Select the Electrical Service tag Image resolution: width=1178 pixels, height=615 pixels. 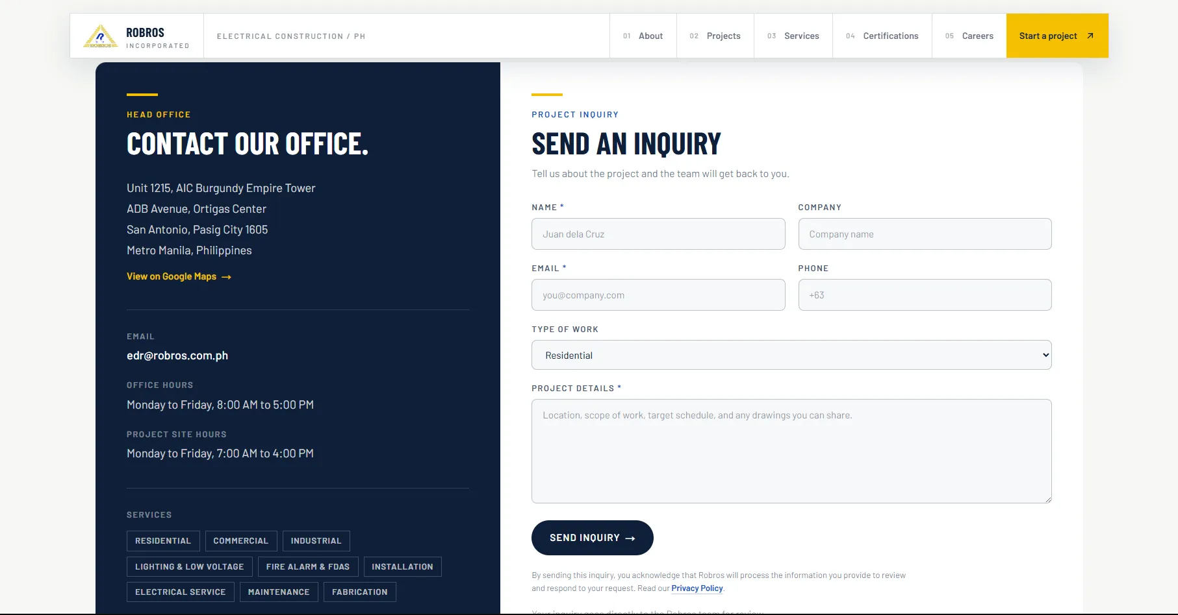(x=181, y=592)
